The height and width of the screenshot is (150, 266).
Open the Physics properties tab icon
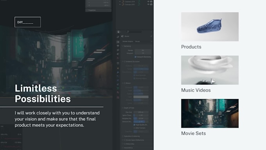click(118, 80)
